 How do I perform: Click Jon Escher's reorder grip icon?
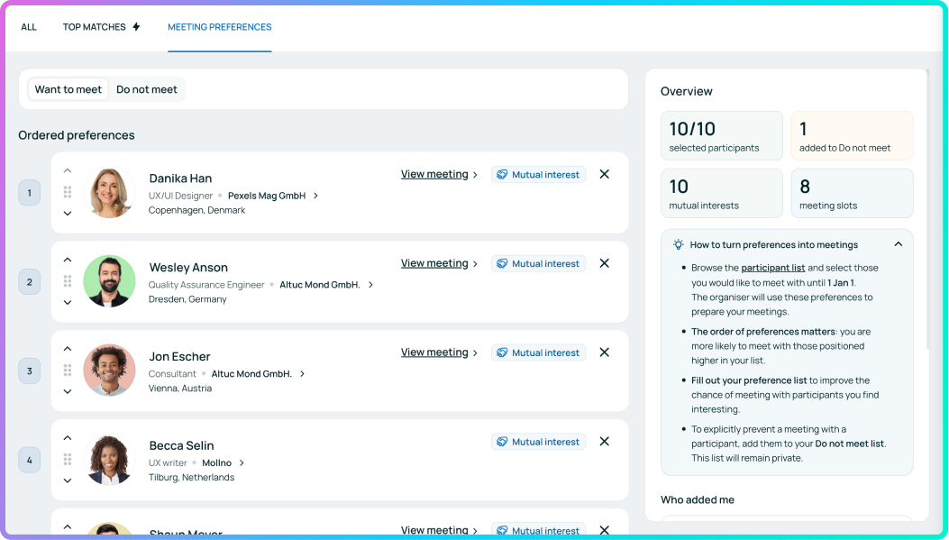pyautogui.click(x=68, y=370)
